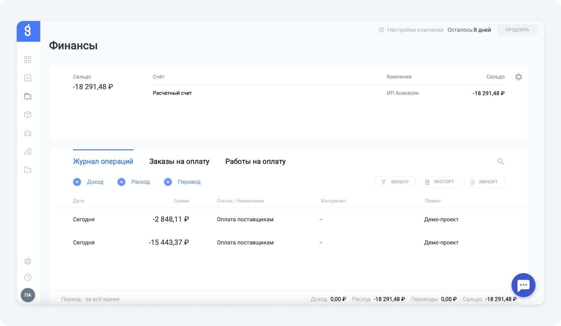561x326 pixels.
Task: Open the ФИЛЬТР options
Action: tap(395, 182)
